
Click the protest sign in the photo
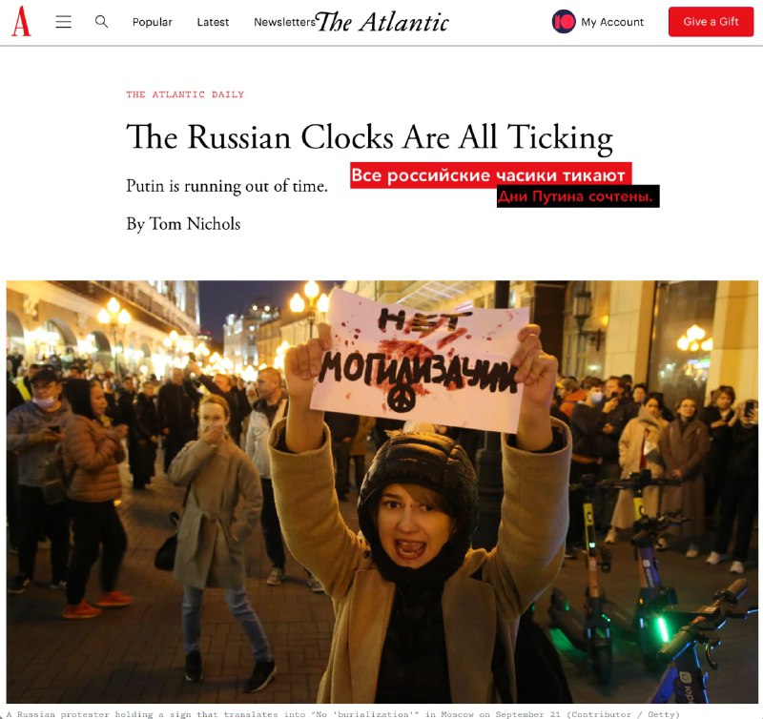pos(420,360)
